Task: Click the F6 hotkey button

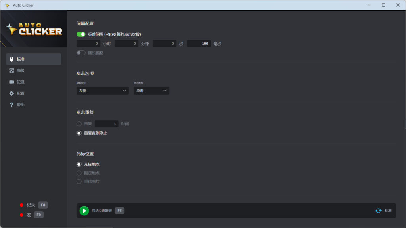Action: pyautogui.click(x=119, y=211)
